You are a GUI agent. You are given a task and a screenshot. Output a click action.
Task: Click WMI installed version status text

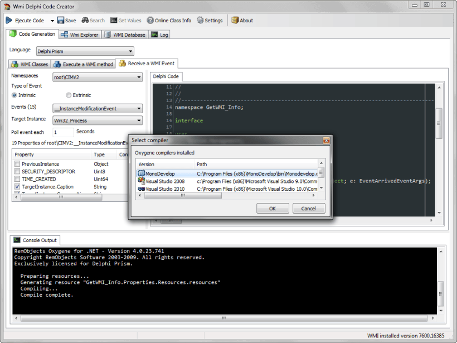406,336
